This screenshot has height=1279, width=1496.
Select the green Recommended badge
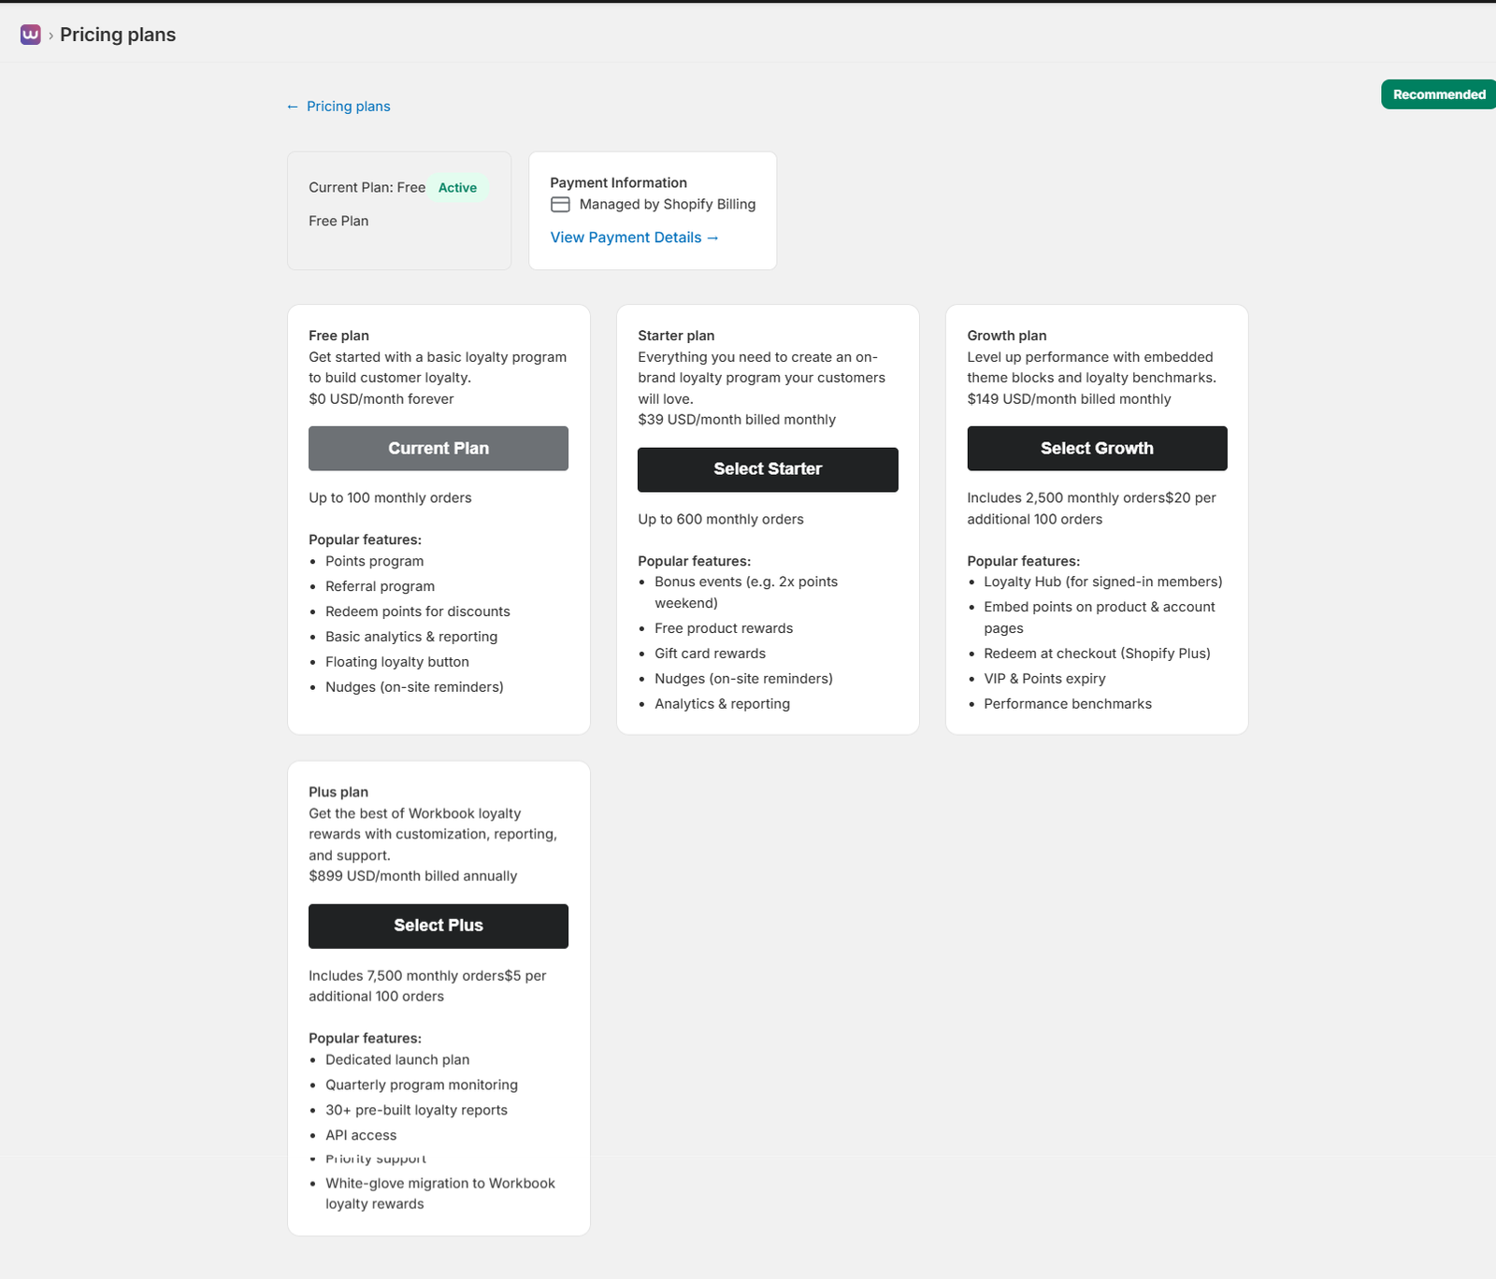tap(1437, 93)
